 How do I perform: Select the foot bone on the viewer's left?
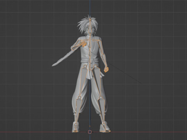click(x=76, y=128)
